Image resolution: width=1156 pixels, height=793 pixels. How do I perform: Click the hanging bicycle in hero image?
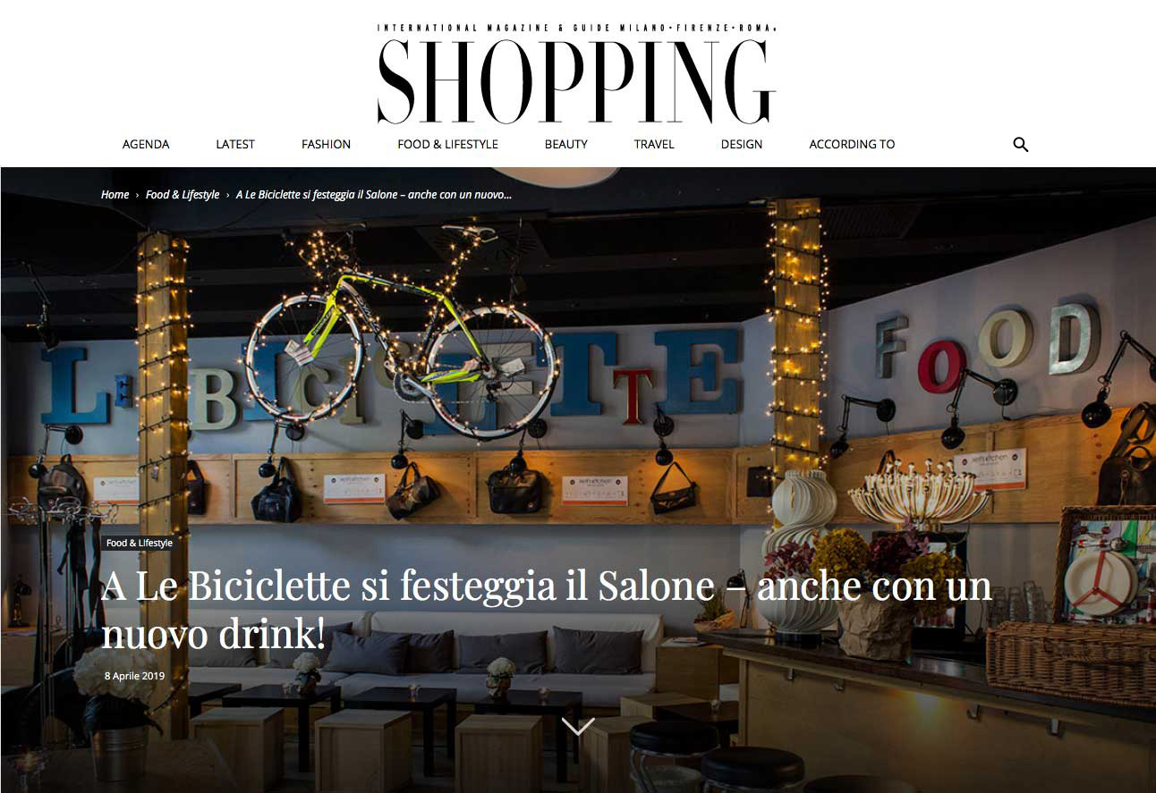[401, 333]
